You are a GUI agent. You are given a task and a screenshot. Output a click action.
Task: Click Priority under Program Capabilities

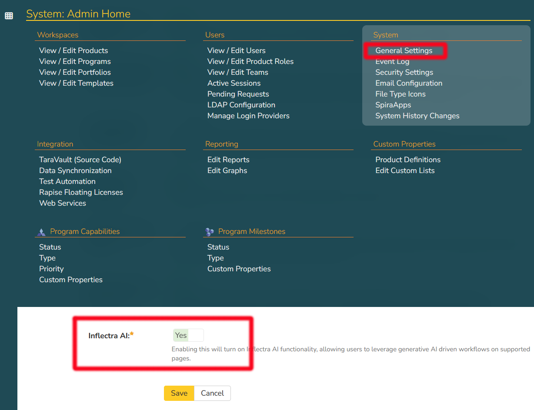click(51, 269)
